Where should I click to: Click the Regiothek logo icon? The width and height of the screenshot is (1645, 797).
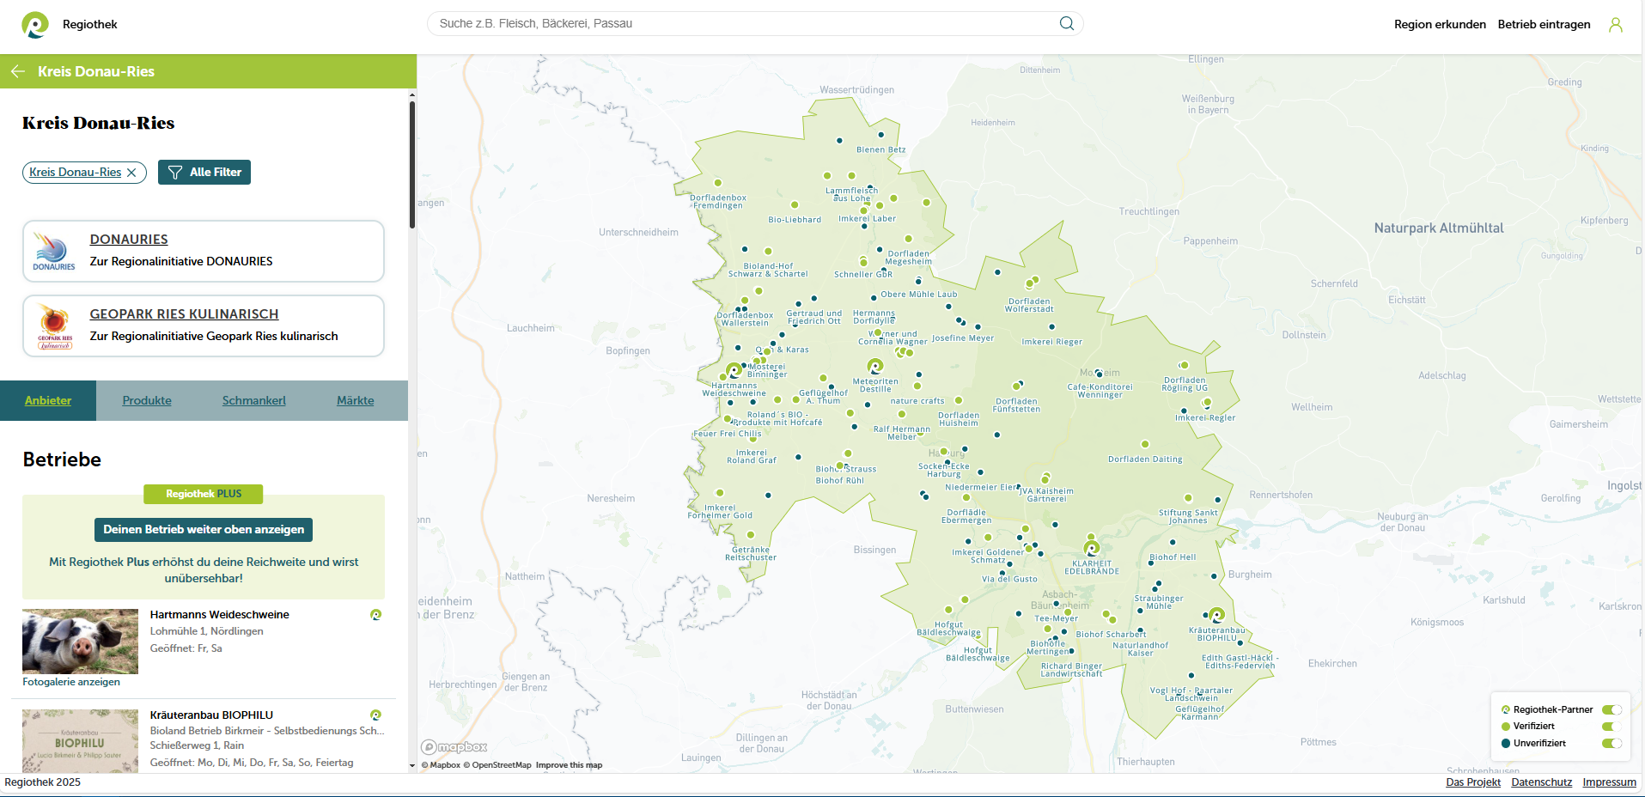[x=35, y=25]
